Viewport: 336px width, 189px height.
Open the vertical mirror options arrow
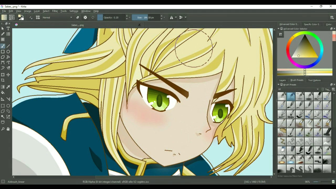(185, 17)
